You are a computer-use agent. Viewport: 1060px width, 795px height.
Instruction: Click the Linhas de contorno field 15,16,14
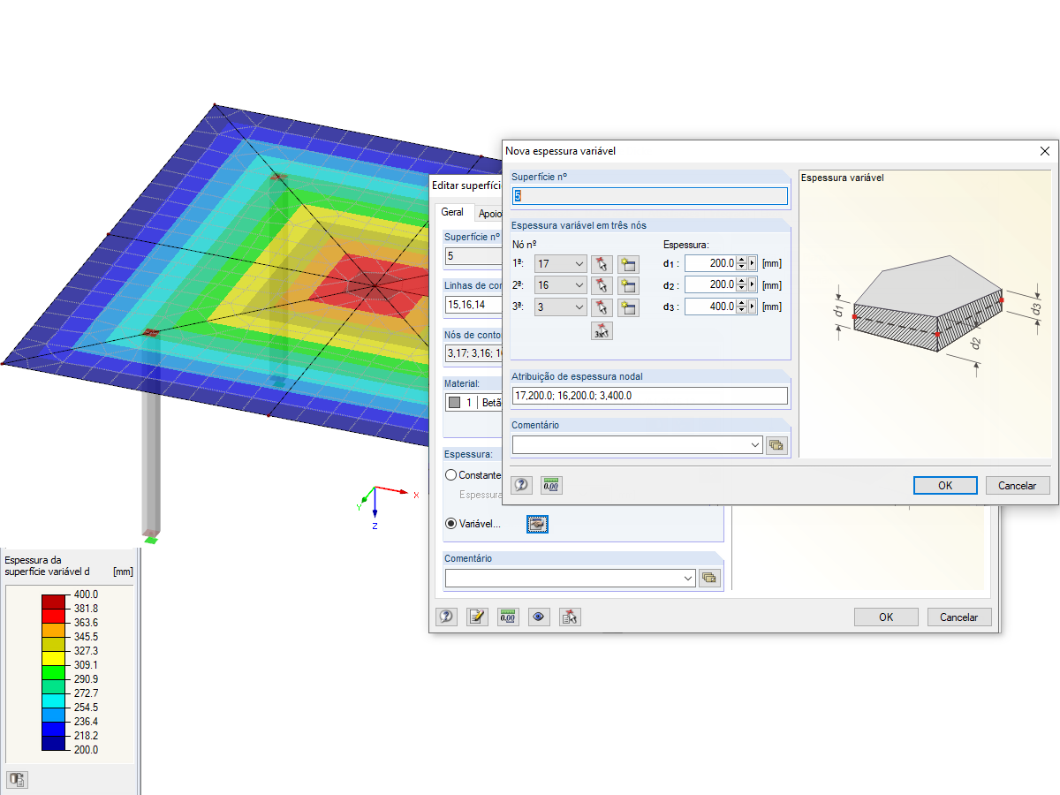[x=473, y=305]
